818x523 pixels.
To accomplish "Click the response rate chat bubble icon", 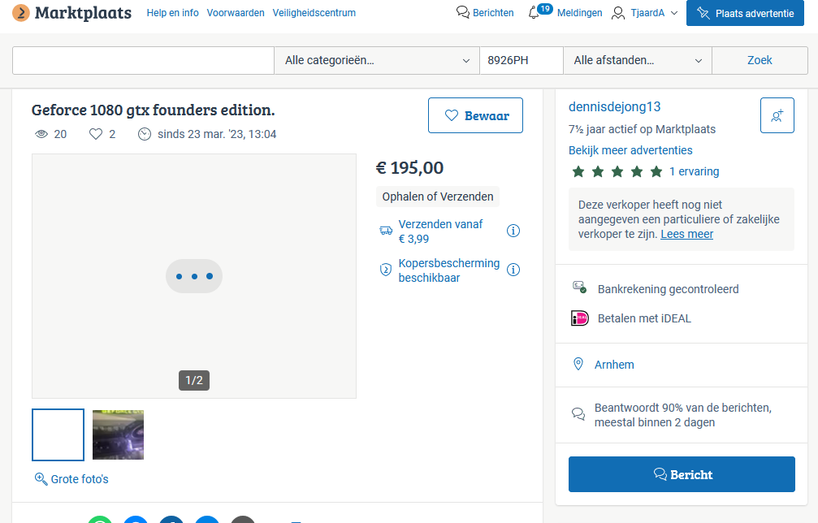I will click(578, 414).
